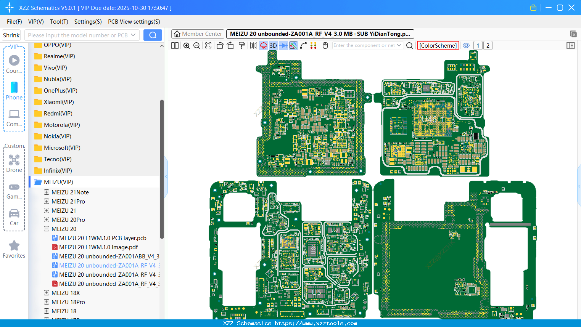Screen dimensions: 581x327
Task: Expand the MEIZU 21Note tree node
Action: [x=47, y=192]
